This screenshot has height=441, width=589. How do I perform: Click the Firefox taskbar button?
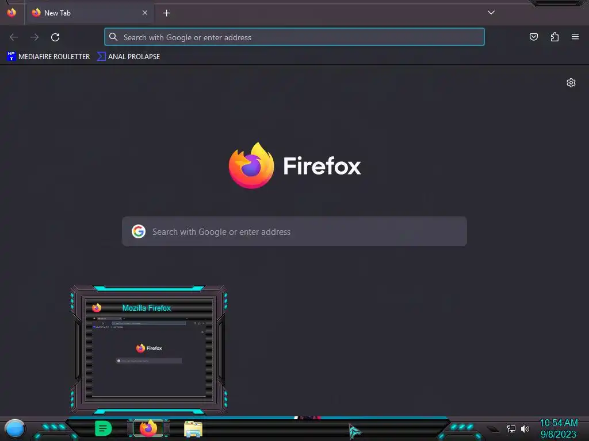click(x=148, y=428)
